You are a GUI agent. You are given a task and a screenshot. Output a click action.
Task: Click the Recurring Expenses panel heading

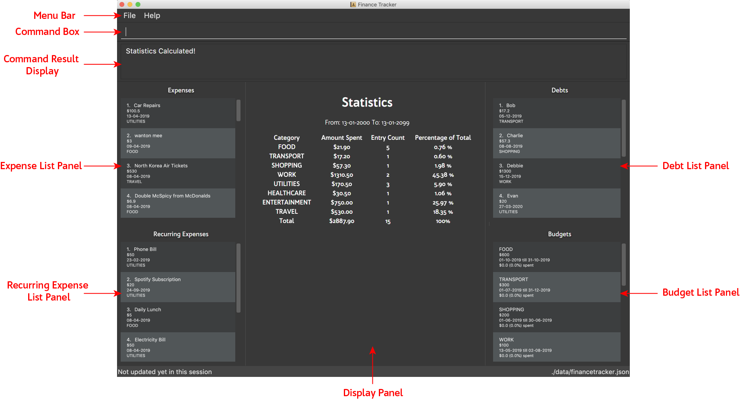click(x=181, y=234)
